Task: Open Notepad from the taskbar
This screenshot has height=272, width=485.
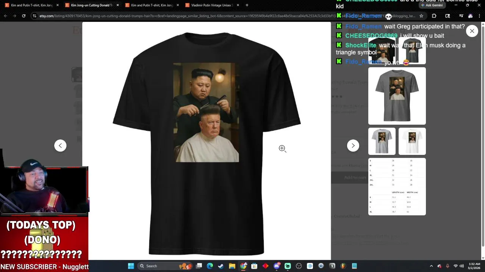Action: click(354, 266)
